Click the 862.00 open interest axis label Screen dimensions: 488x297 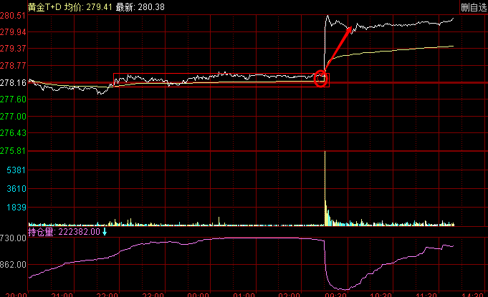tap(14, 265)
